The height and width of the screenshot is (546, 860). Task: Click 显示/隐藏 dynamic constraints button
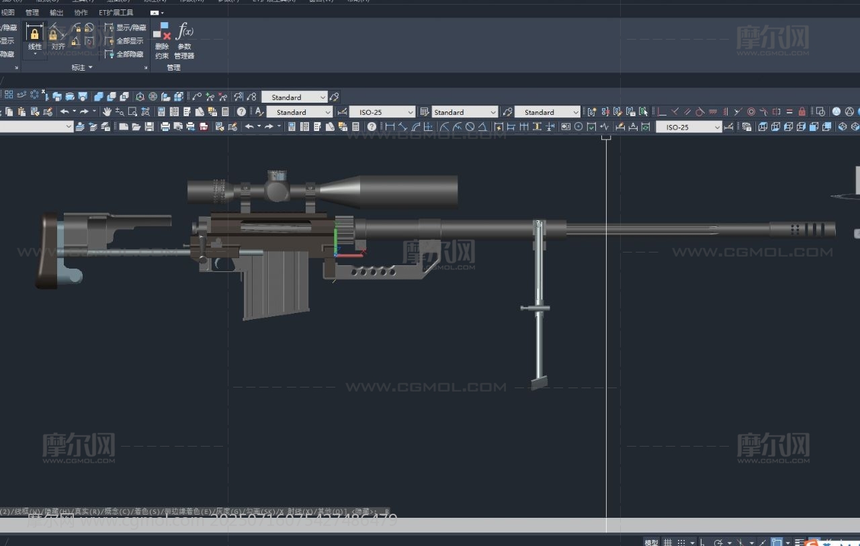(125, 28)
